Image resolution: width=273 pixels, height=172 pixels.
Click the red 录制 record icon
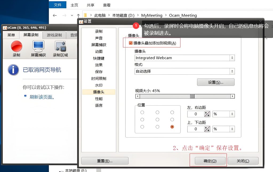pos(17,46)
